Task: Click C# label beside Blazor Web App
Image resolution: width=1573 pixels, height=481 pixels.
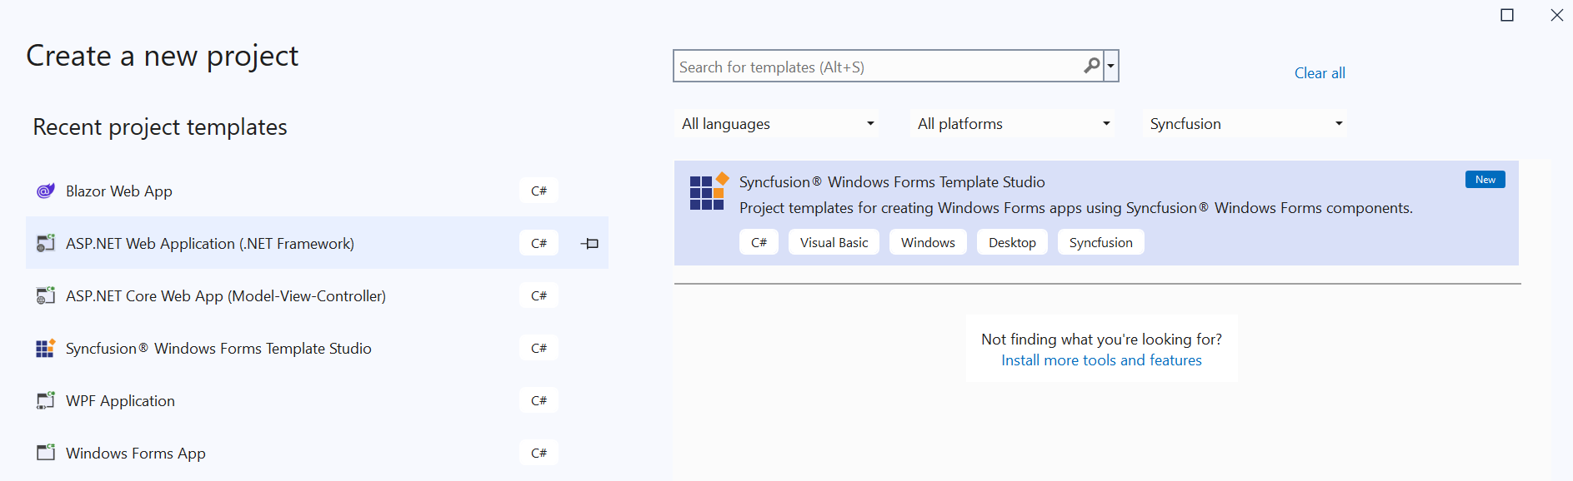Action: (539, 191)
